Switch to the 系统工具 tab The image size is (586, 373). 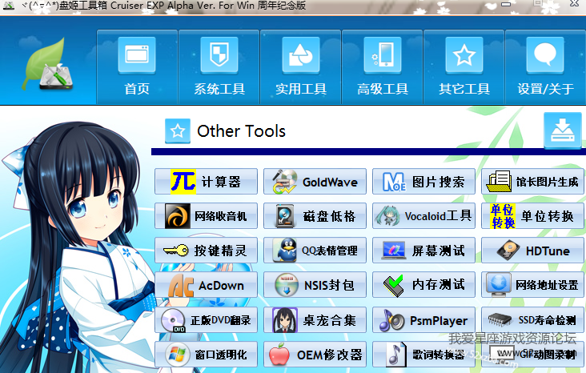click(219, 67)
